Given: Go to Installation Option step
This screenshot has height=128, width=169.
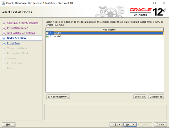Looking at the screenshot, I should tap(18, 28).
